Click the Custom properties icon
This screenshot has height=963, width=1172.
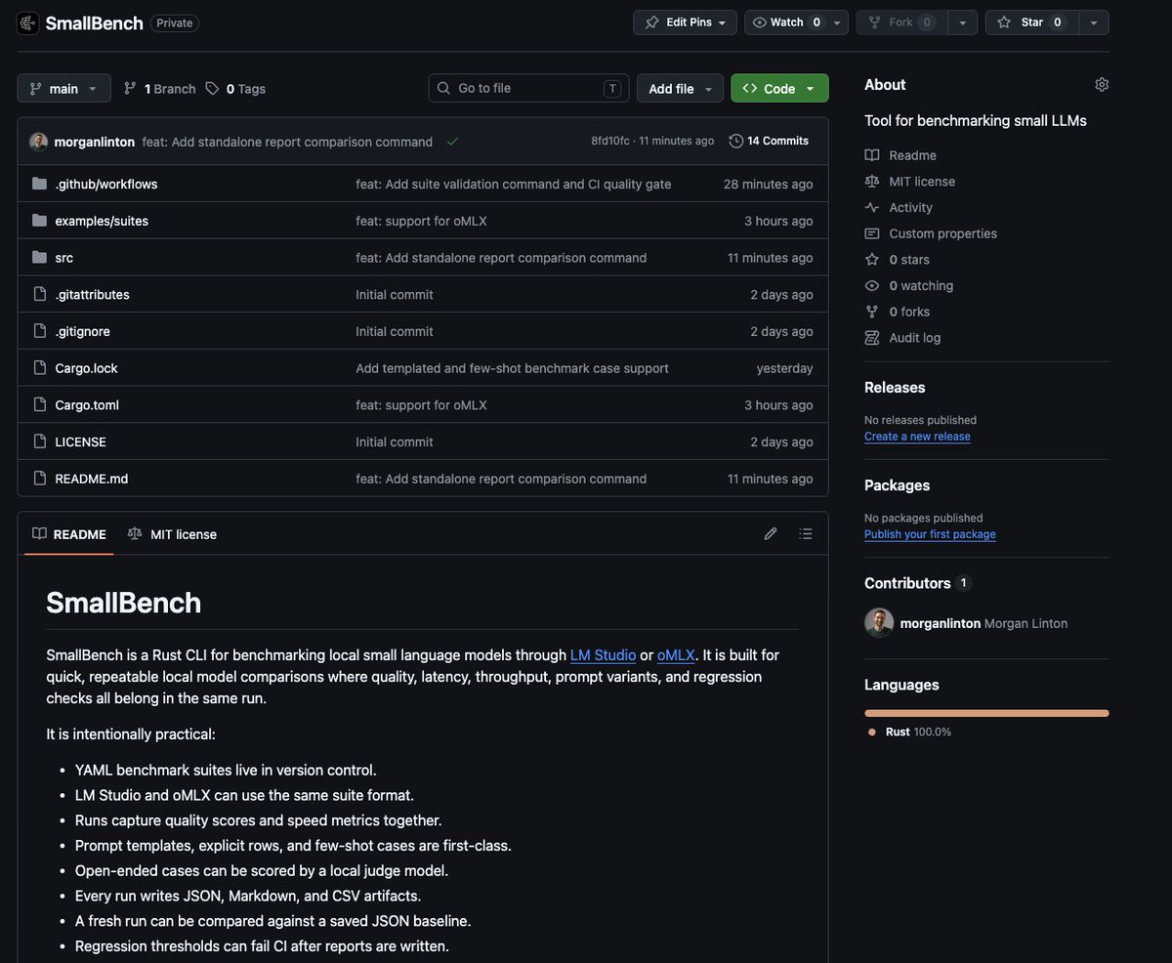[x=872, y=233]
